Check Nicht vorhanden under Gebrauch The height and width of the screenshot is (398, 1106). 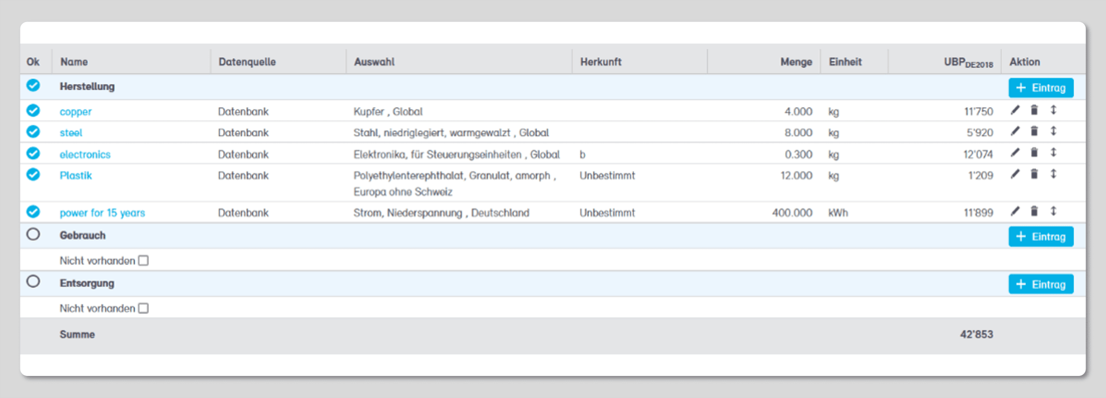(144, 261)
